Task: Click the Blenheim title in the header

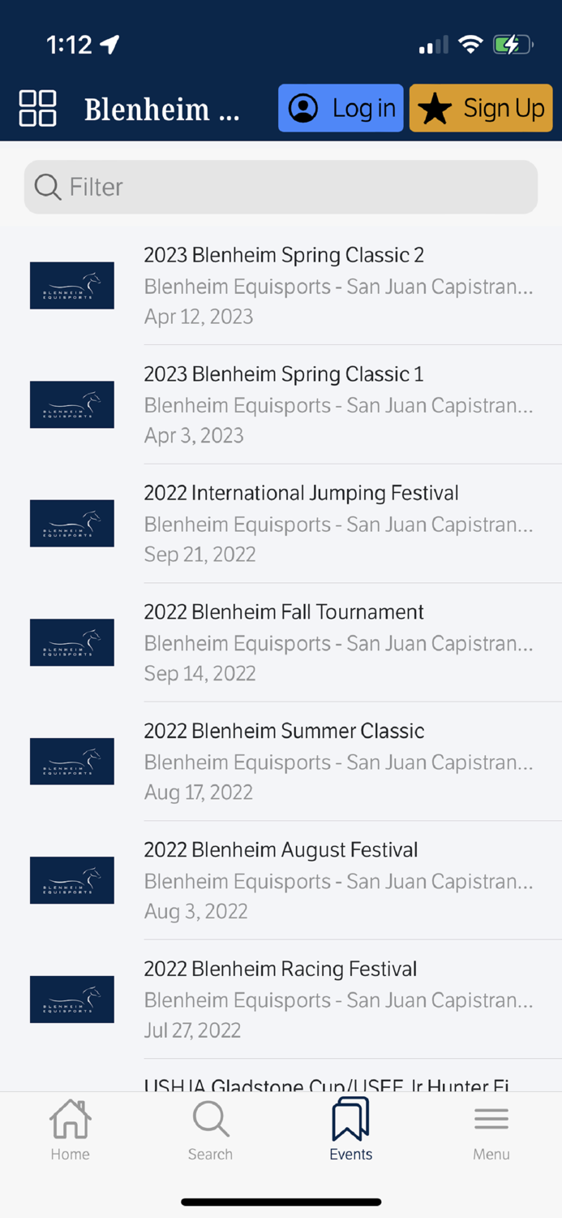Action: [x=161, y=108]
